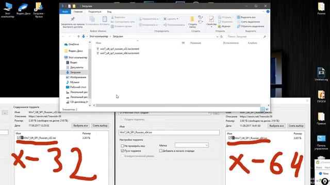Open address bar history dropdown arrow
Image resolution: width=330 pixels, height=185 pixels.
(217, 36)
